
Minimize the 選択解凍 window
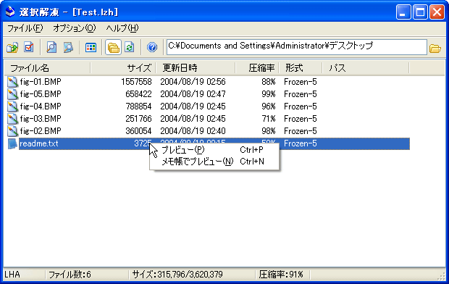pos(403,12)
